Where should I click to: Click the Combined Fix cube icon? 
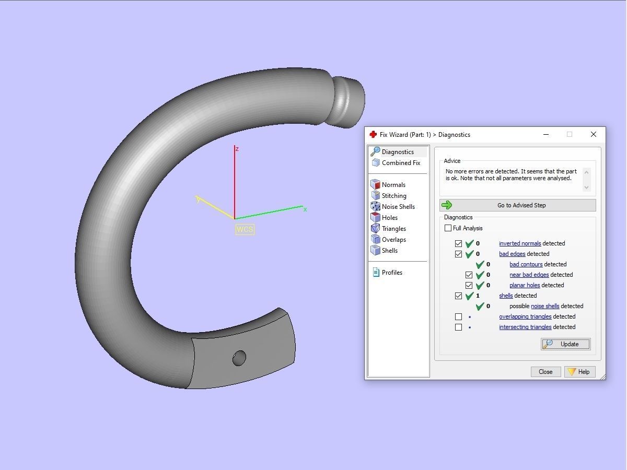(375, 163)
